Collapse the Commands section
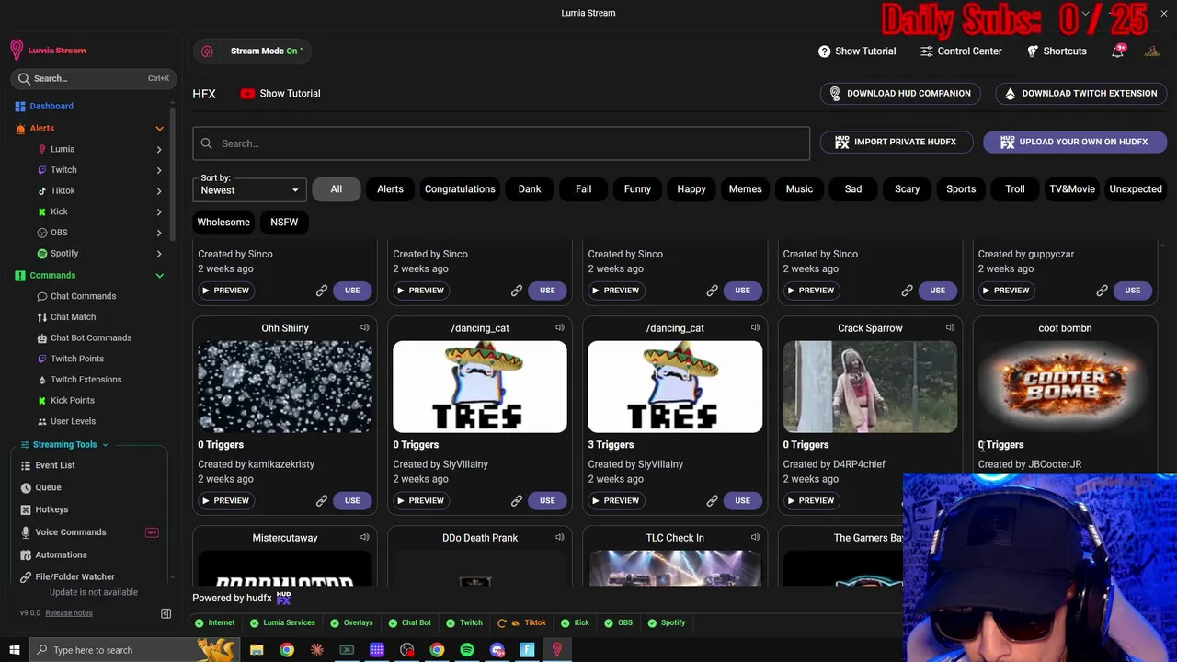Screen dimensions: 1177x662 click(159, 275)
